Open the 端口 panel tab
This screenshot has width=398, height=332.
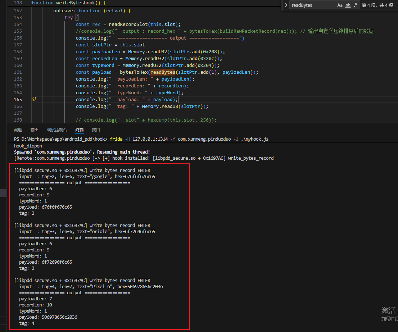pyautogui.click(x=96, y=130)
